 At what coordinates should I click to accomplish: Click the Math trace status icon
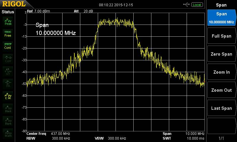coord(8,133)
